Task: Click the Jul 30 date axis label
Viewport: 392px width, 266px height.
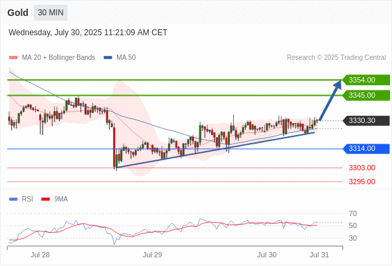Action: [266, 255]
